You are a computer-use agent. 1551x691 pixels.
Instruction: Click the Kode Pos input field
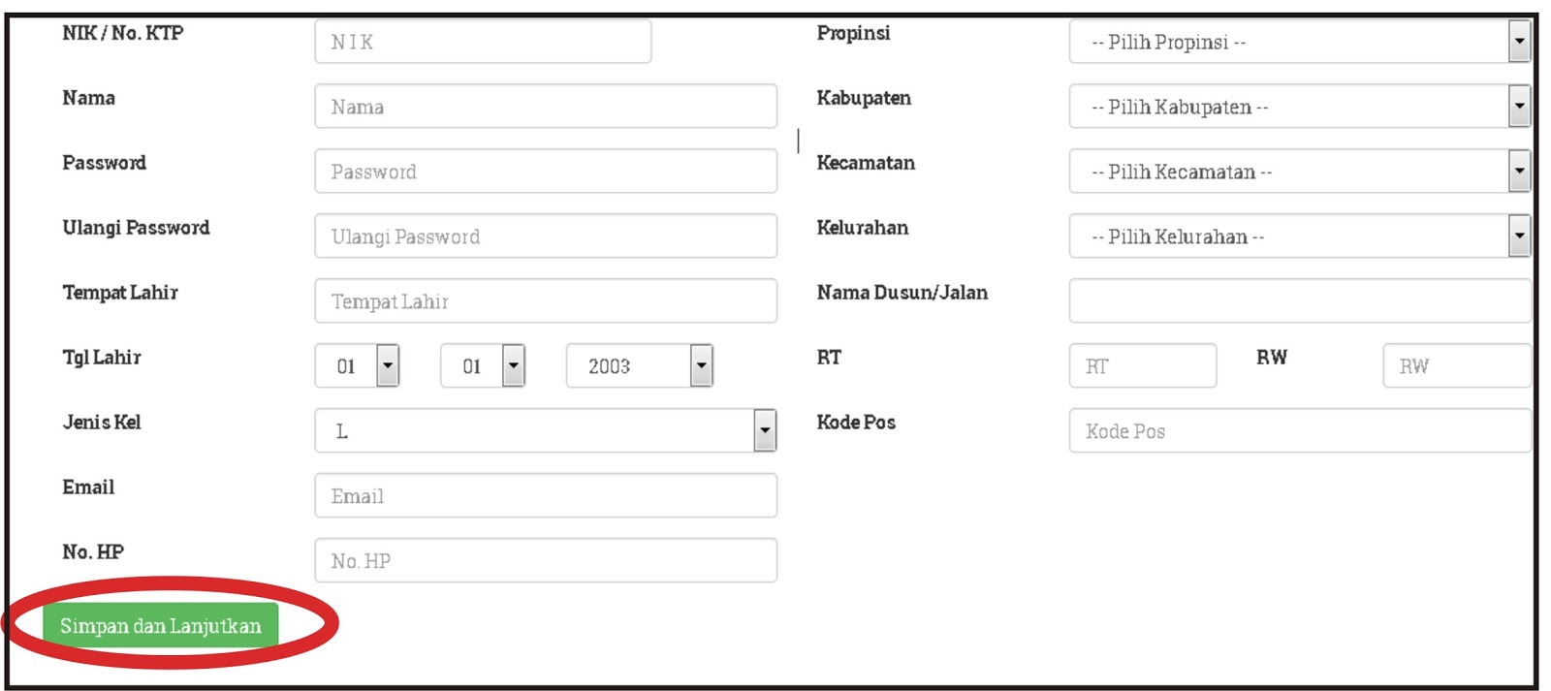1299,430
